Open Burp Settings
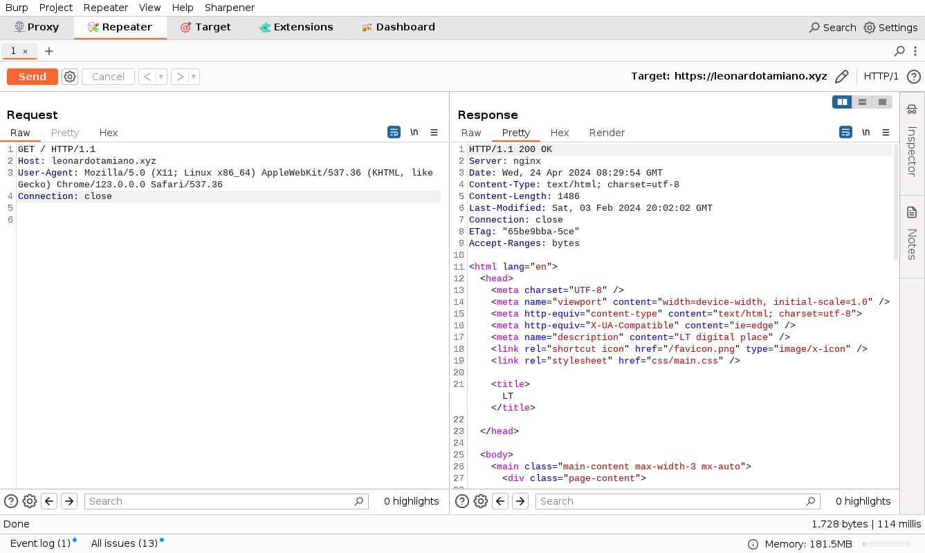Viewport: 925px width, 553px height. click(x=891, y=28)
